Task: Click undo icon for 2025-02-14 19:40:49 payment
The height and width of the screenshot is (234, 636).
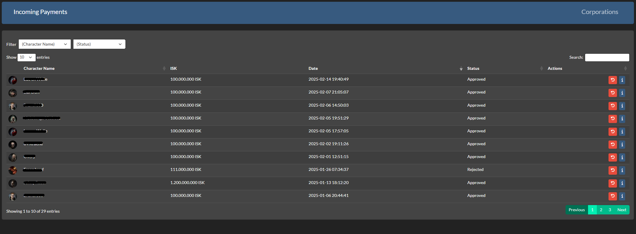Action: (613, 80)
